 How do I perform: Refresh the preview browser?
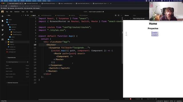[x=130, y=18]
